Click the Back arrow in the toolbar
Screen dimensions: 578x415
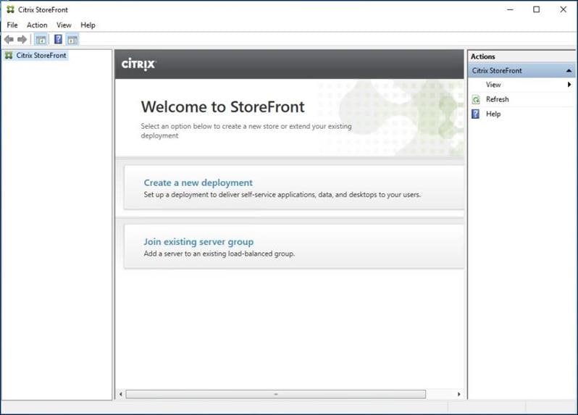[x=9, y=39]
